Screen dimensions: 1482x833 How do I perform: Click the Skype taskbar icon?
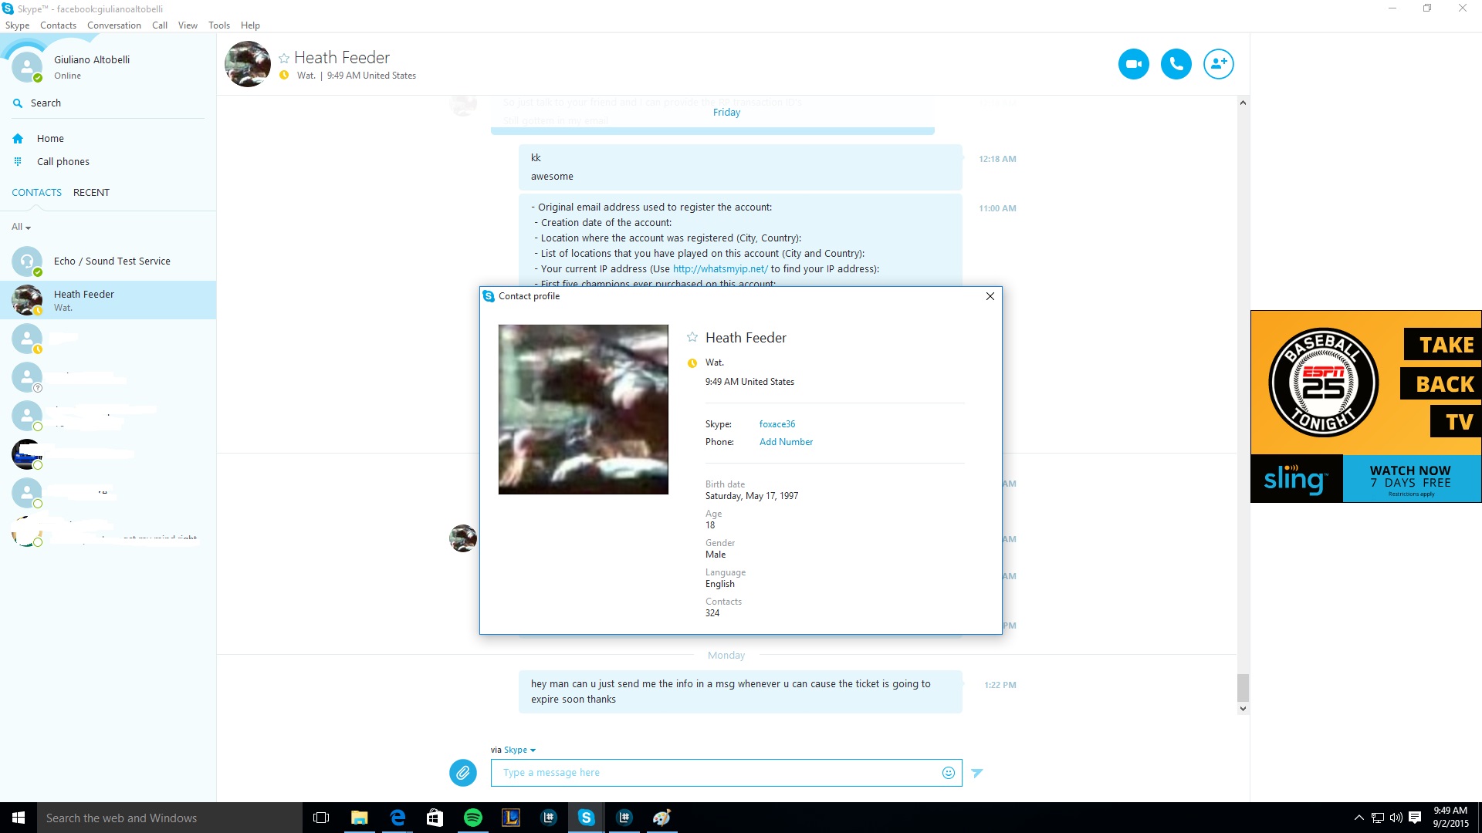pyautogui.click(x=587, y=818)
